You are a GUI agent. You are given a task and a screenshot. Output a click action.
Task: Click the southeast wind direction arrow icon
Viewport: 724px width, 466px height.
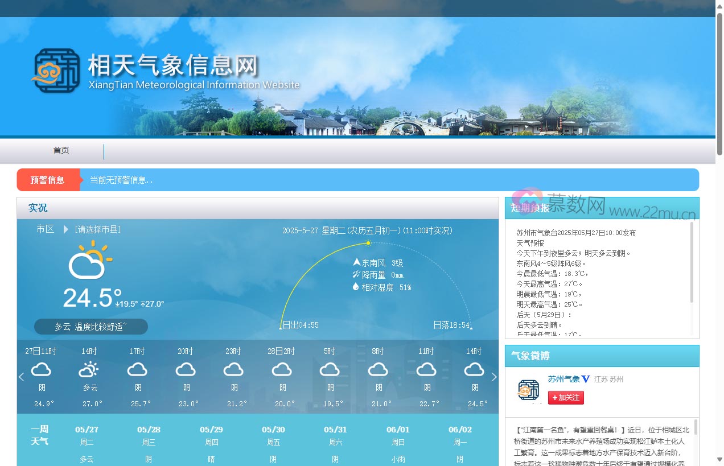tap(357, 262)
